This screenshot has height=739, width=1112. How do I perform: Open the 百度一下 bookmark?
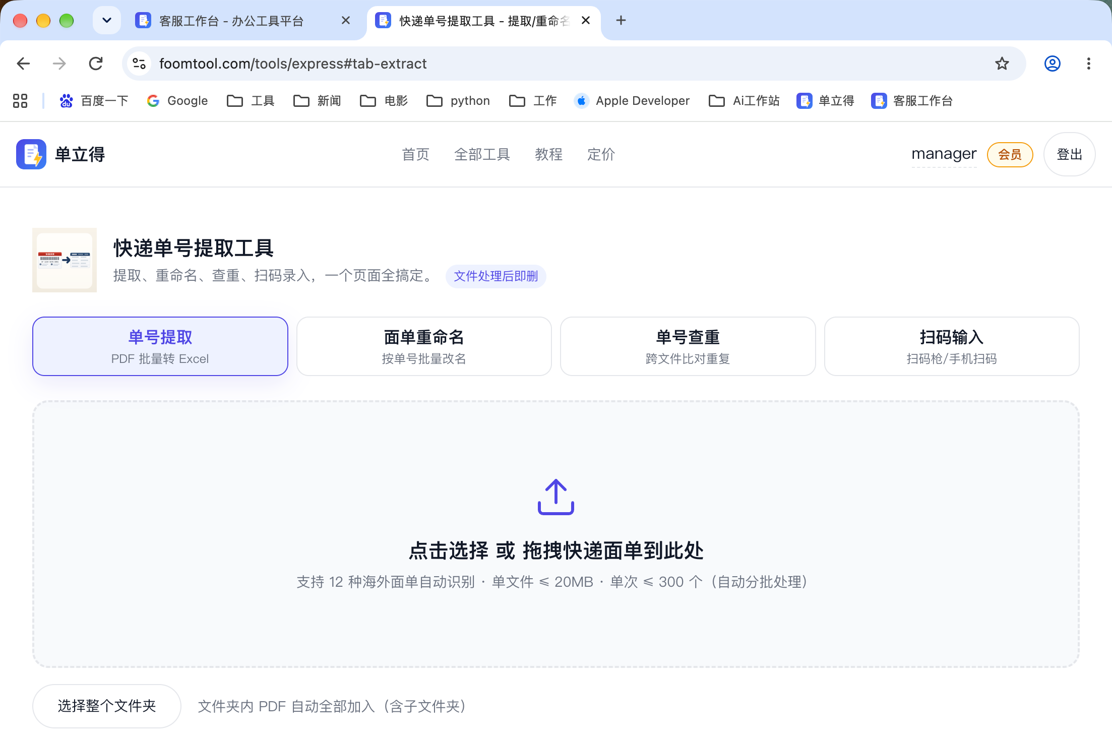tap(94, 101)
